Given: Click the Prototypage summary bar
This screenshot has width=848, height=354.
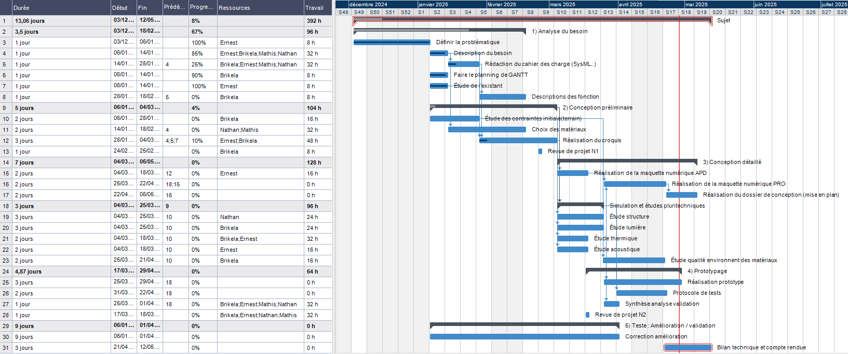Looking at the screenshot, I should pos(634,269).
